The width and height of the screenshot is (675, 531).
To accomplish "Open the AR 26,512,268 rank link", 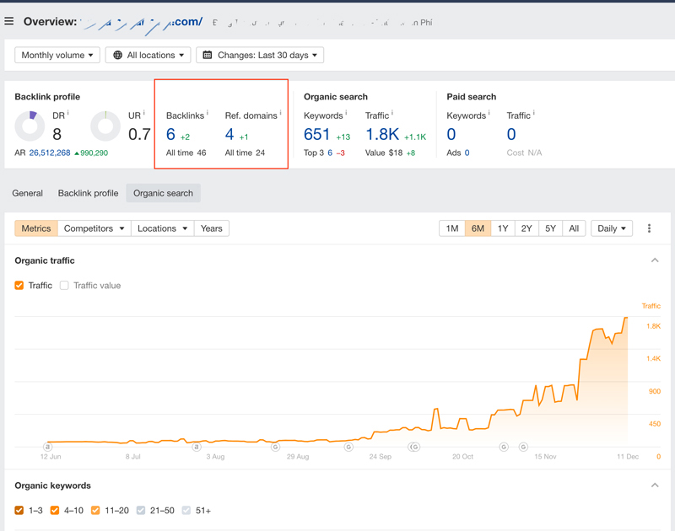I will pos(50,153).
